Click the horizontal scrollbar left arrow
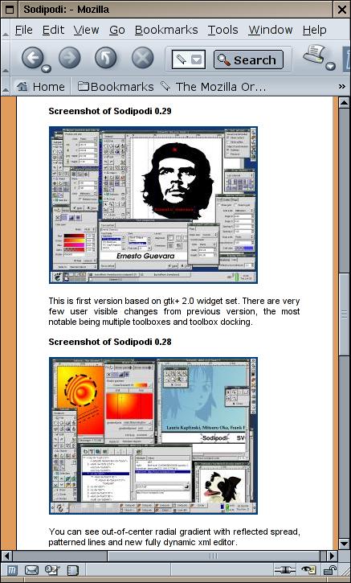This screenshot has width=351, height=583. coord(6,556)
